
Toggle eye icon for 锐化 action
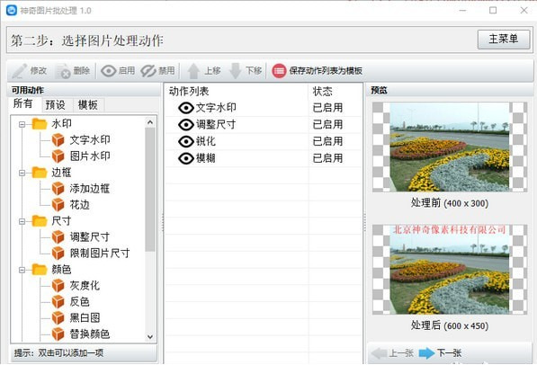coord(186,141)
